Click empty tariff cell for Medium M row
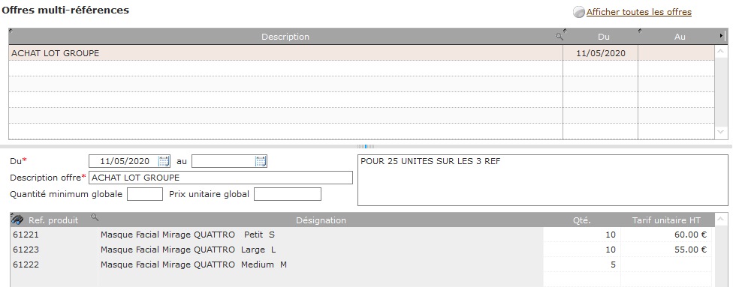The height and width of the screenshot is (287, 736). coord(665,265)
